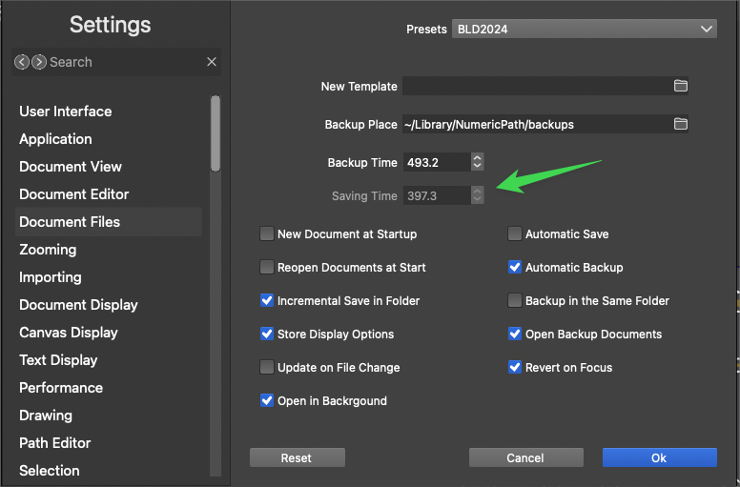Click the Backup Time value field
Image resolution: width=740 pixels, height=487 pixels.
coord(435,162)
